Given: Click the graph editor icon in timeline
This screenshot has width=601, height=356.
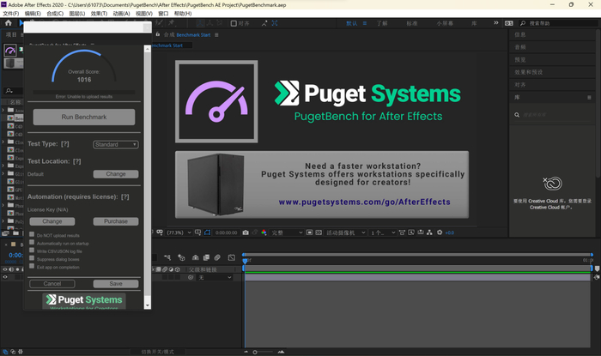Looking at the screenshot, I should point(231,257).
